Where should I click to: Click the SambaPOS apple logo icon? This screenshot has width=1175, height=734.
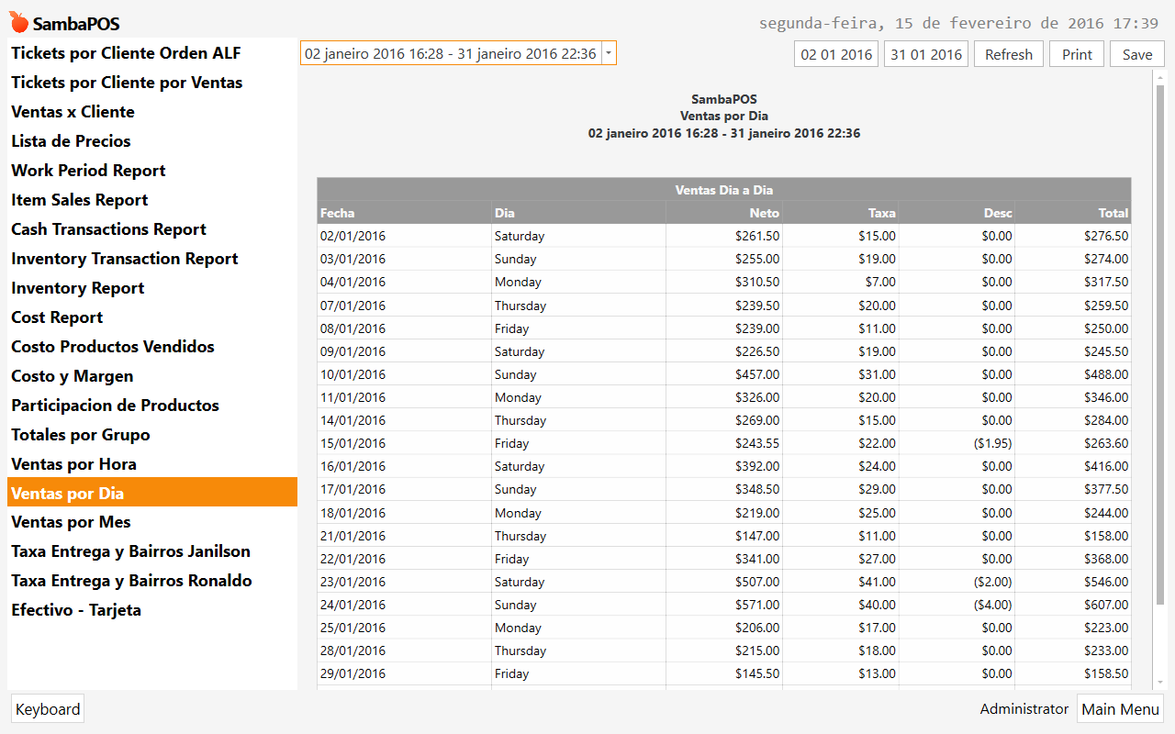(x=18, y=22)
